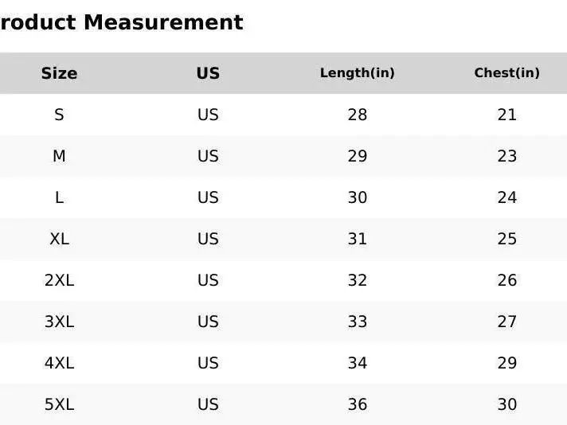Screen dimensions: 567x425
Task: Click the Product Measurement heading
Action: [121, 22]
